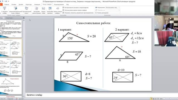Click the pane splitter collapse handle
Viewport: 178px width, 100px height.
[24, 53]
